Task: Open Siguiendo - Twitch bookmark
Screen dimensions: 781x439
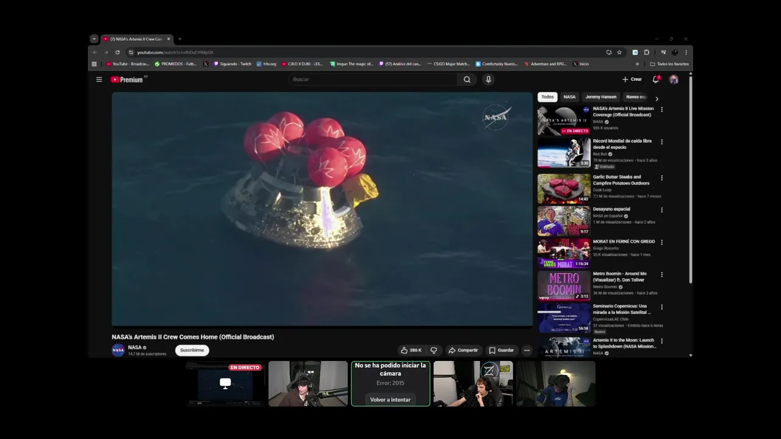Action: pyautogui.click(x=232, y=64)
